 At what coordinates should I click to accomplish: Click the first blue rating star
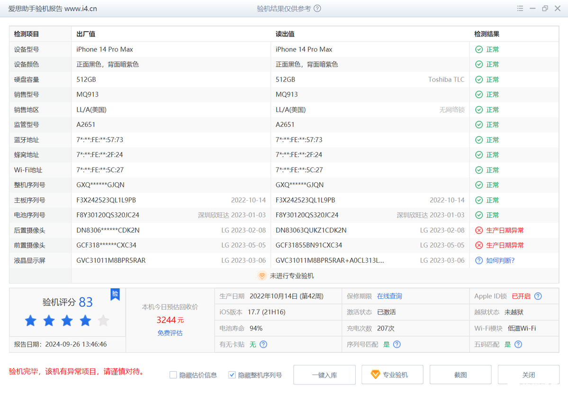tap(31, 321)
